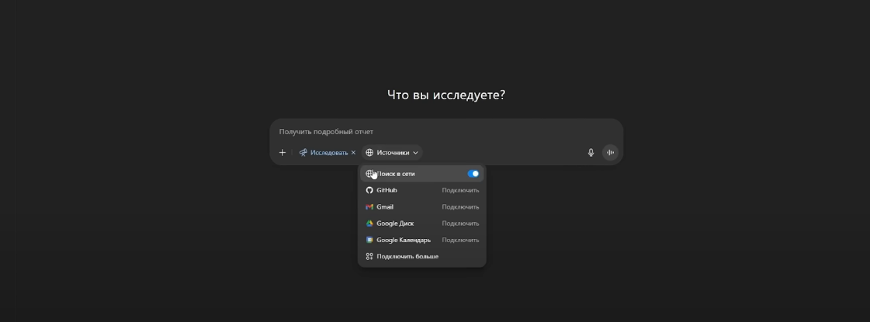Click the Google Календарь logo icon
The height and width of the screenshot is (322, 870).
369,241
